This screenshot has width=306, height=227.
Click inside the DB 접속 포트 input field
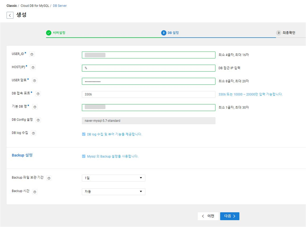[148, 94]
